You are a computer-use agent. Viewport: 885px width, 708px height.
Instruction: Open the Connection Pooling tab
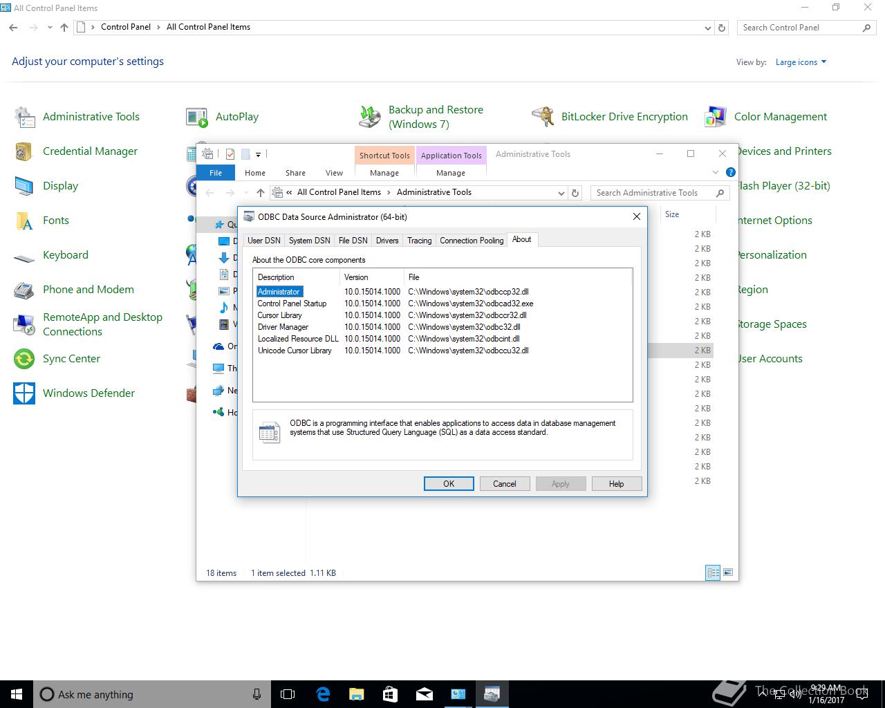pos(472,241)
